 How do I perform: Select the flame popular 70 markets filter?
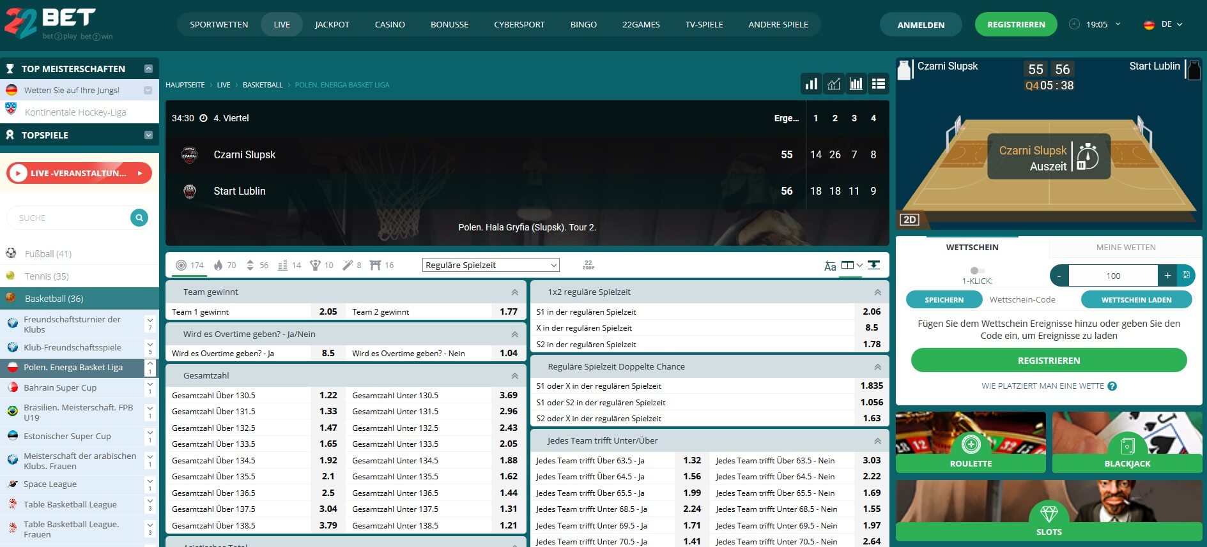[x=224, y=265]
